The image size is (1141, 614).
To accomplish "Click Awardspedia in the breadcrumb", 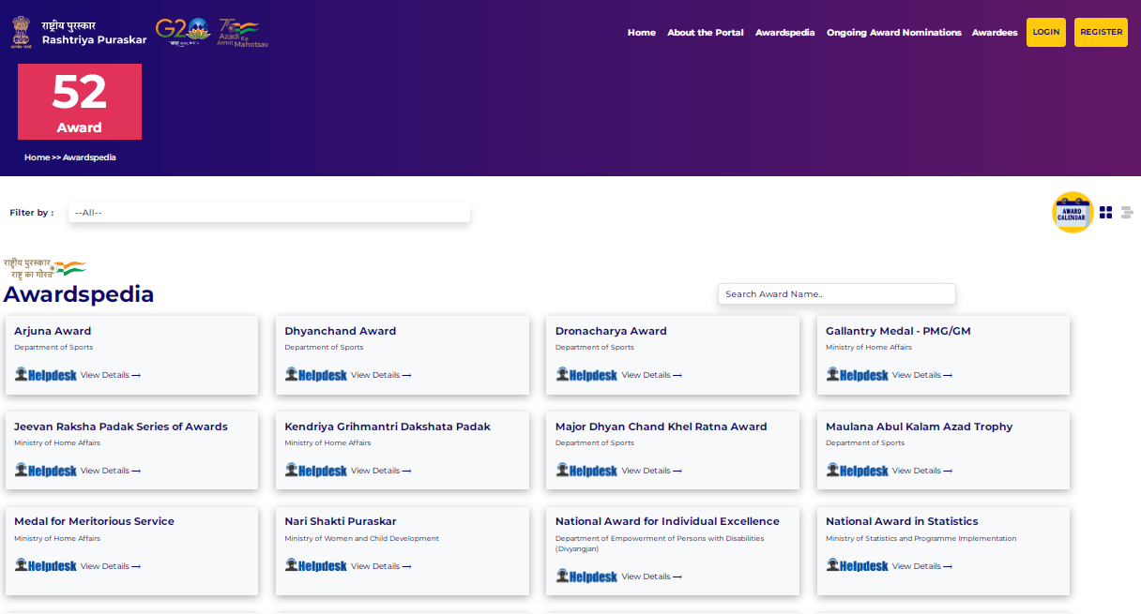I will 89,157.
